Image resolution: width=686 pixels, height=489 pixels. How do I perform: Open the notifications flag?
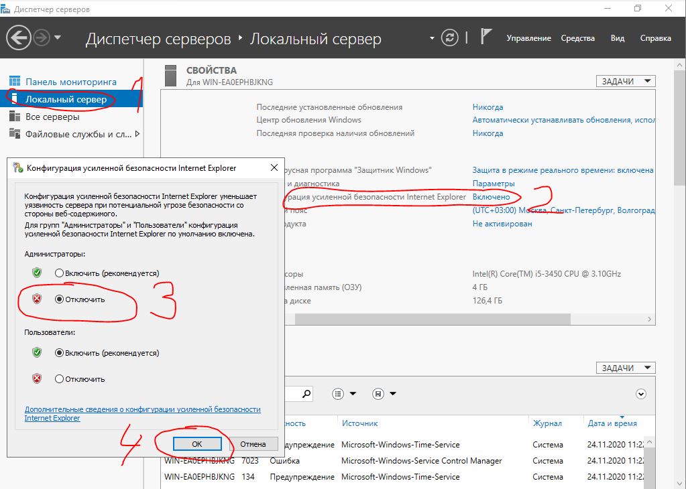point(485,38)
